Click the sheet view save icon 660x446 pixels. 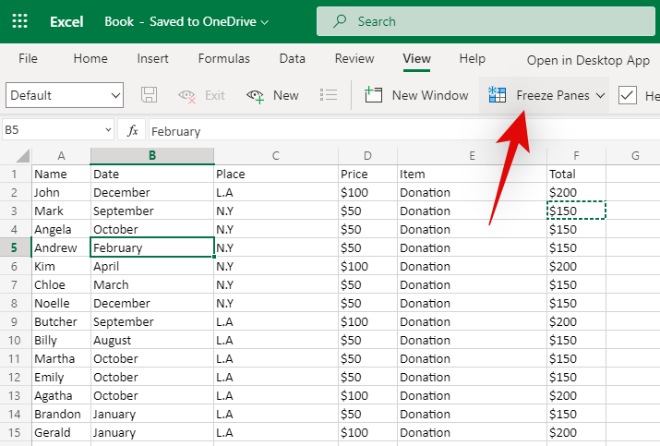click(149, 95)
